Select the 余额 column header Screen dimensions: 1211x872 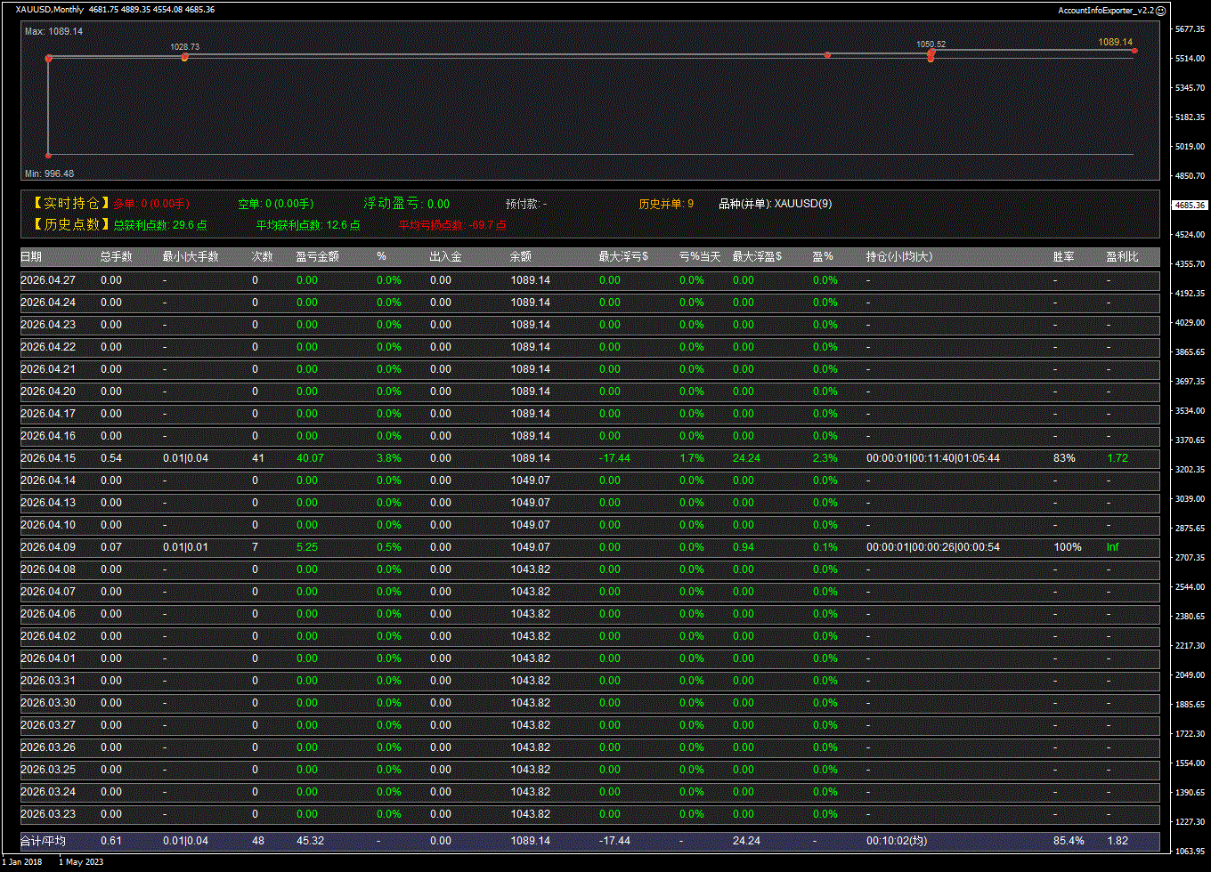click(x=520, y=257)
